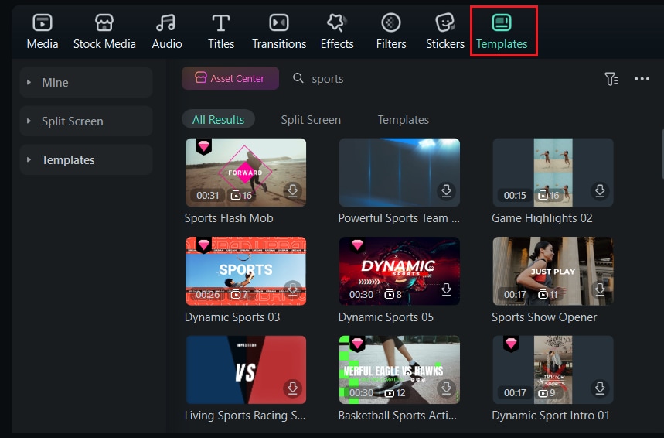Viewport: 664px width, 438px height.
Task: Open the three-dot more options menu
Action: point(642,79)
